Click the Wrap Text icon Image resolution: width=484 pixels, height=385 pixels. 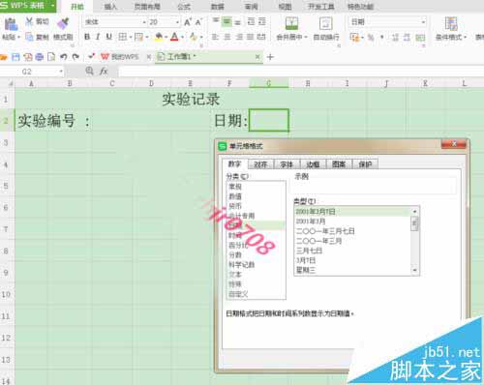(x=325, y=23)
